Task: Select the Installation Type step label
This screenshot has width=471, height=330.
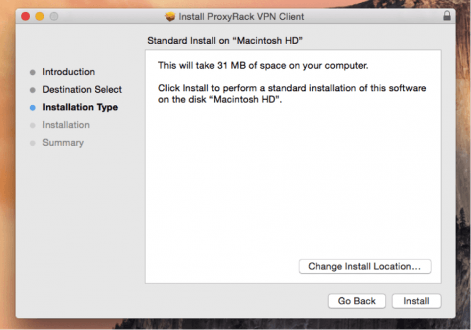Action: (80, 107)
